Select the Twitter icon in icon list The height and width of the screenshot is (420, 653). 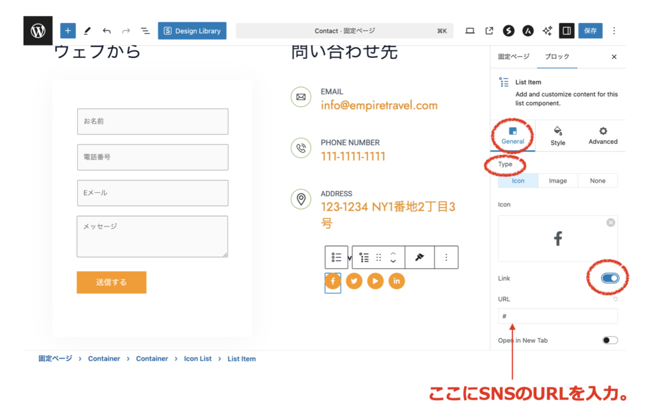354,281
